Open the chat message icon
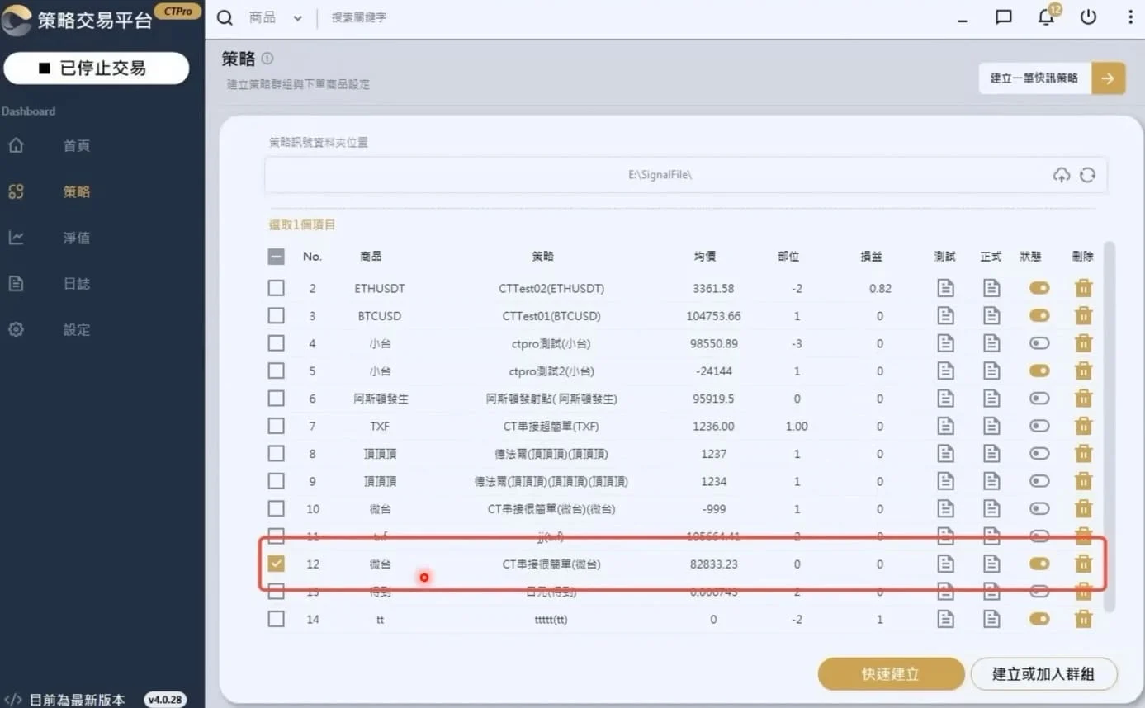 (x=1004, y=17)
